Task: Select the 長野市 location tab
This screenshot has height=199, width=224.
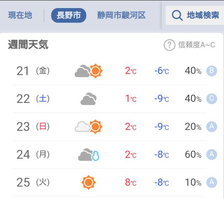Action: pyautogui.click(x=69, y=15)
